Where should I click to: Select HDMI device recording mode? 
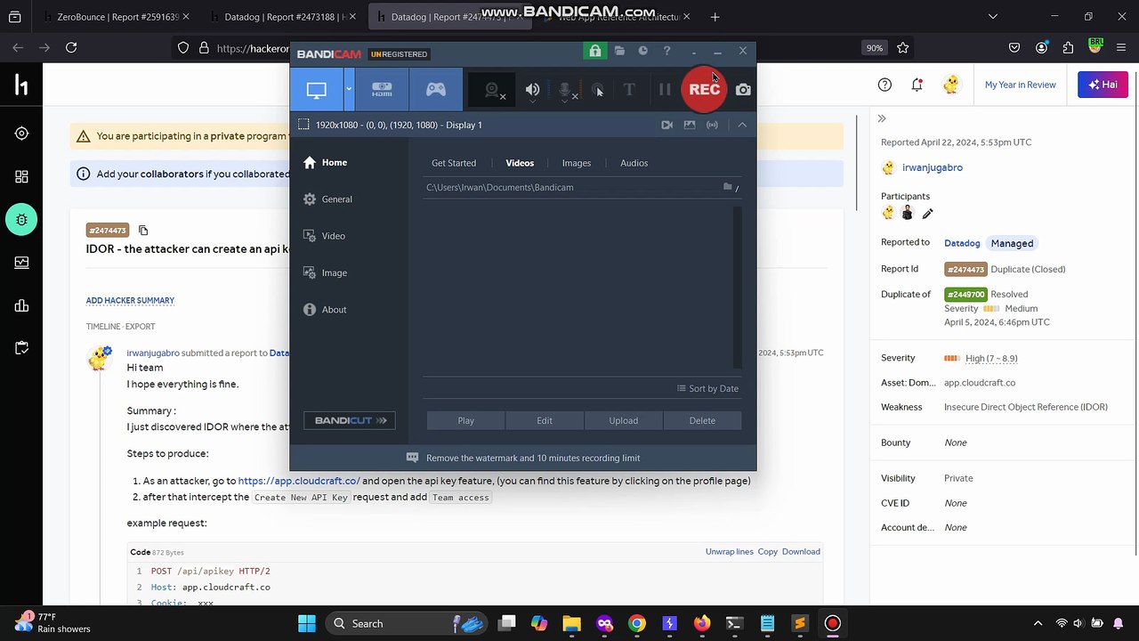[x=382, y=89]
